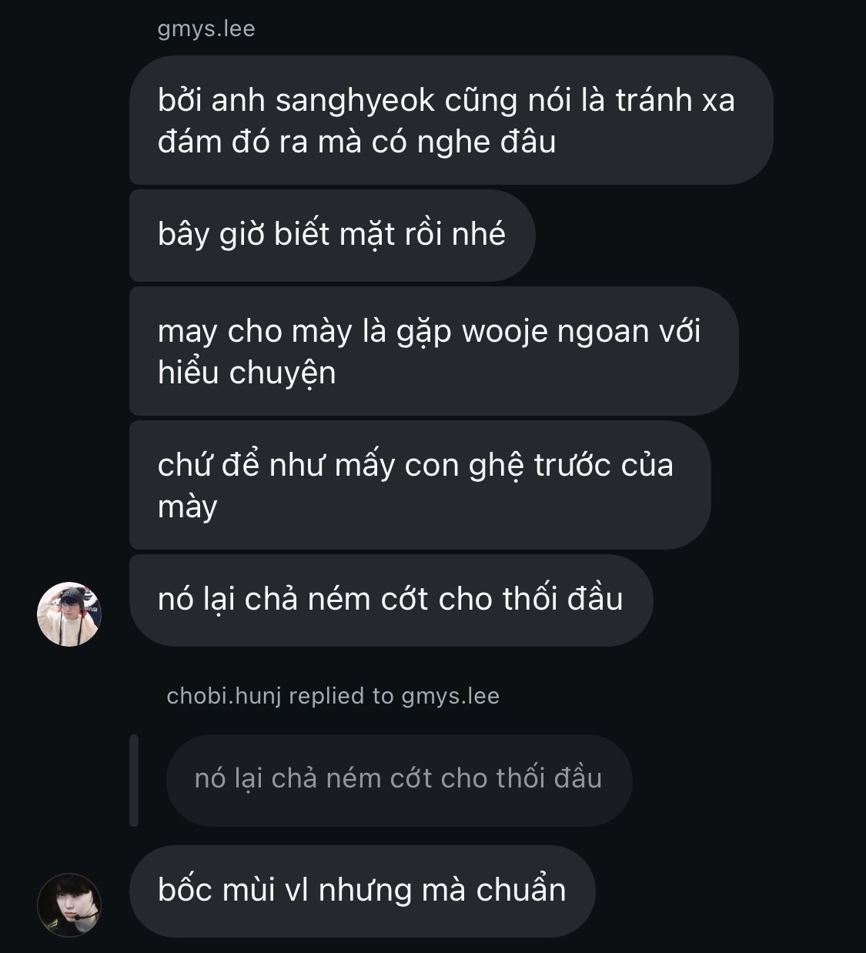Image resolution: width=866 pixels, height=953 pixels.
Task: Select the gmys.lee sender name at top
Action: coord(206,29)
